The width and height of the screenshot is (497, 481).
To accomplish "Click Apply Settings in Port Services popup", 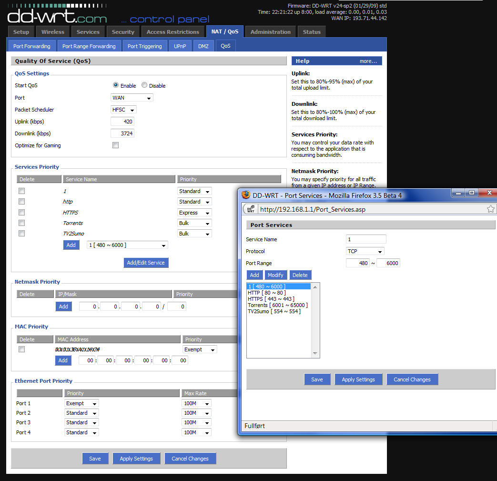I will (x=358, y=379).
